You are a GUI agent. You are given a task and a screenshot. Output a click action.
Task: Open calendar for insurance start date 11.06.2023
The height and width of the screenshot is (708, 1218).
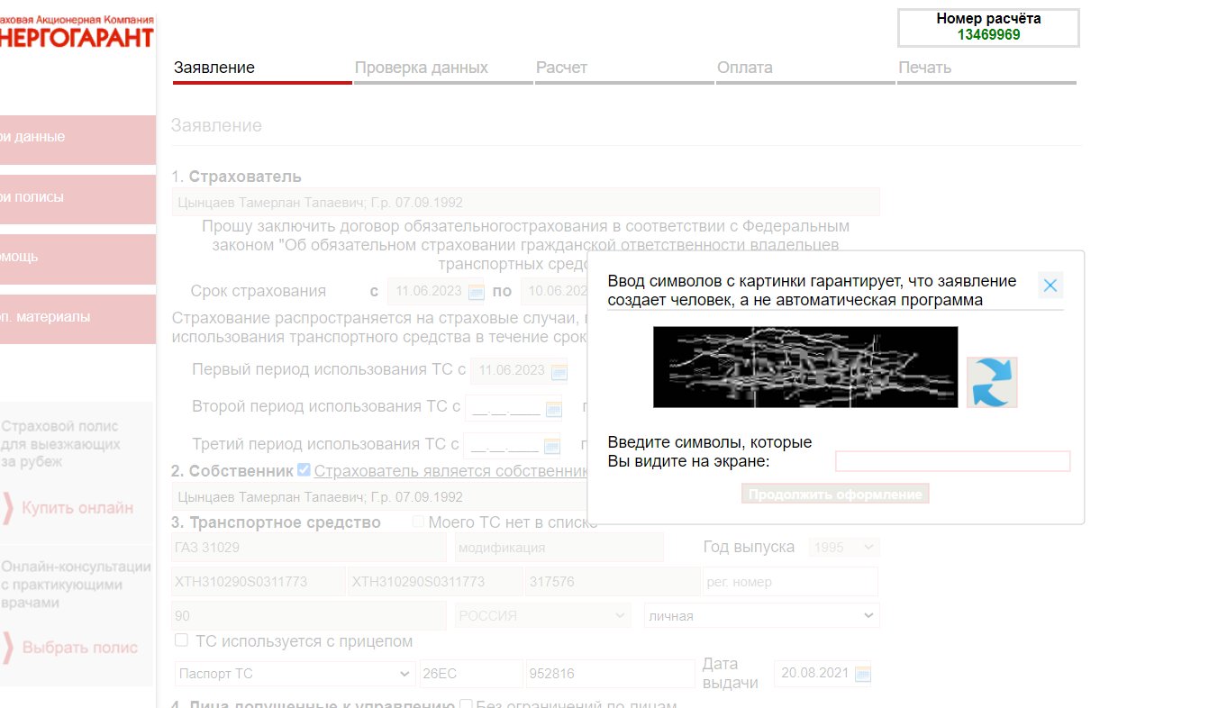coord(476,292)
